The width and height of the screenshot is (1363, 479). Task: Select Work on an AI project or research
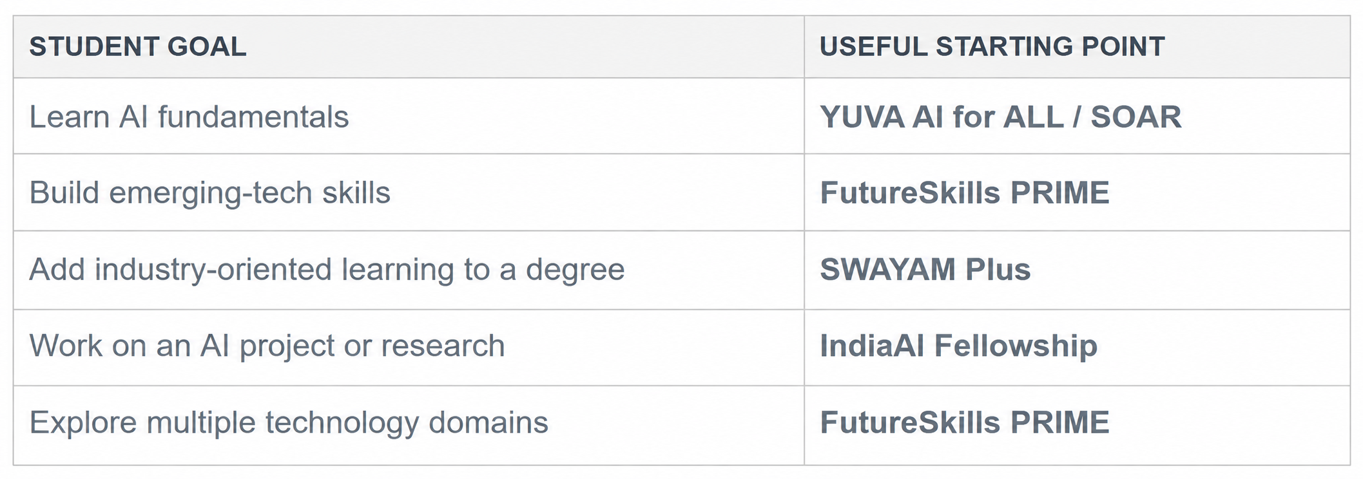point(267,346)
